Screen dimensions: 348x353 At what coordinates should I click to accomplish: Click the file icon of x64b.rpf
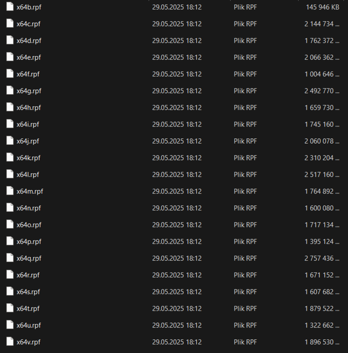point(10,7)
